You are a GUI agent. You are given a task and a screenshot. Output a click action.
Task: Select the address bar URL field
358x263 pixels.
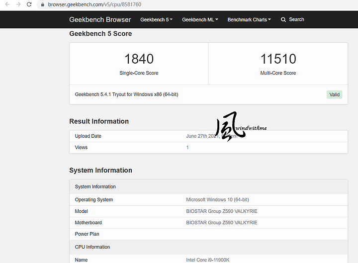pyautogui.click(x=196, y=4)
